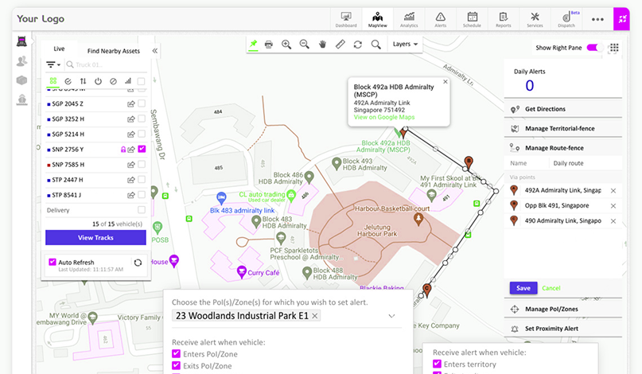Open the Layers dropdown
The image size is (642, 374).
(406, 45)
